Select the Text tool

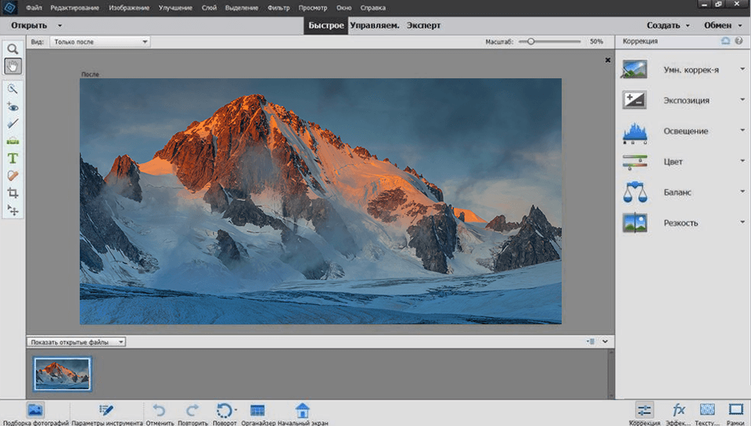13,158
